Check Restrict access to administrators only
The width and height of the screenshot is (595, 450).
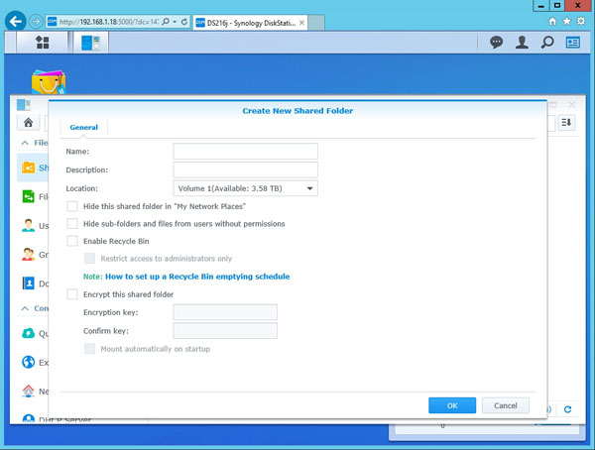coord(89,259)
